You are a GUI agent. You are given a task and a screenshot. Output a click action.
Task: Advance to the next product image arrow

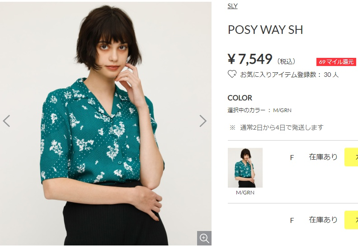point(203,121)
